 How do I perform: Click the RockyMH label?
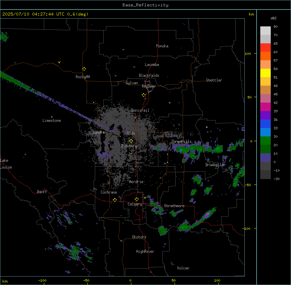tap(83, 77)
